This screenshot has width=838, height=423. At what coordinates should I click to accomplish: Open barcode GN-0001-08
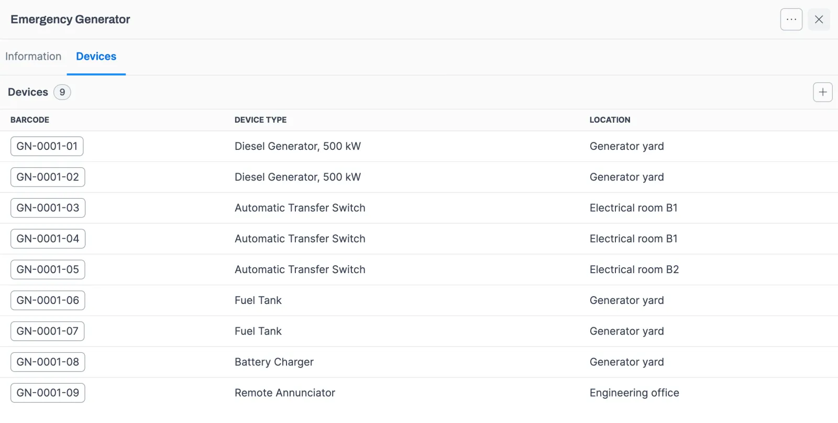click(x=48, y=362)
